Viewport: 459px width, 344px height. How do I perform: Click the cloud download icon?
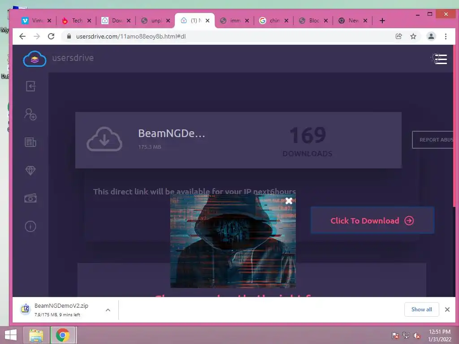pyautogui.click(x=104, y=139)
